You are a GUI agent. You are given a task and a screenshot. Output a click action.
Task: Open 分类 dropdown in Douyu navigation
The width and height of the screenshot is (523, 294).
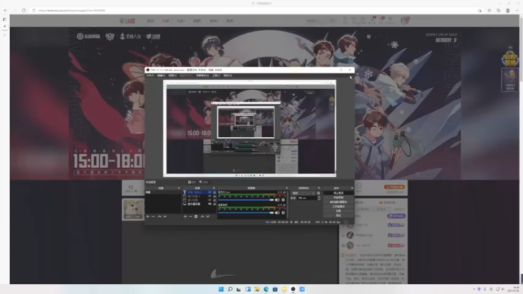181,21
